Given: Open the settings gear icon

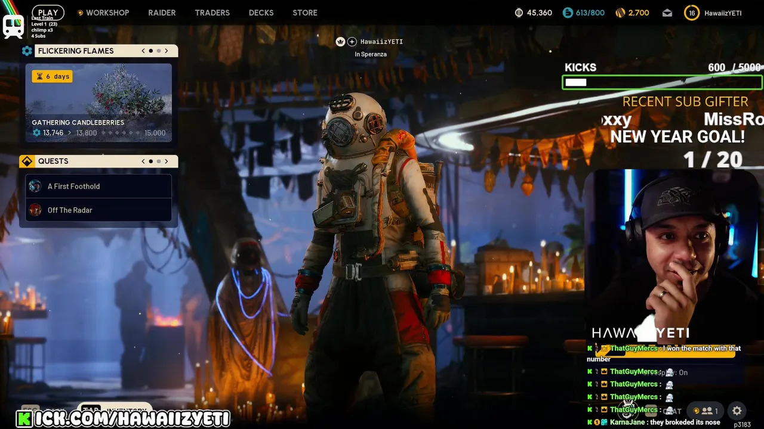Looking at the screenshot, I should pos(737,411).
